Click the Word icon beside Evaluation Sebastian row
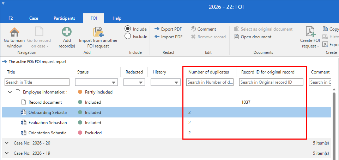This screenshot has height=160, width=339. click(x=23, y=122)
